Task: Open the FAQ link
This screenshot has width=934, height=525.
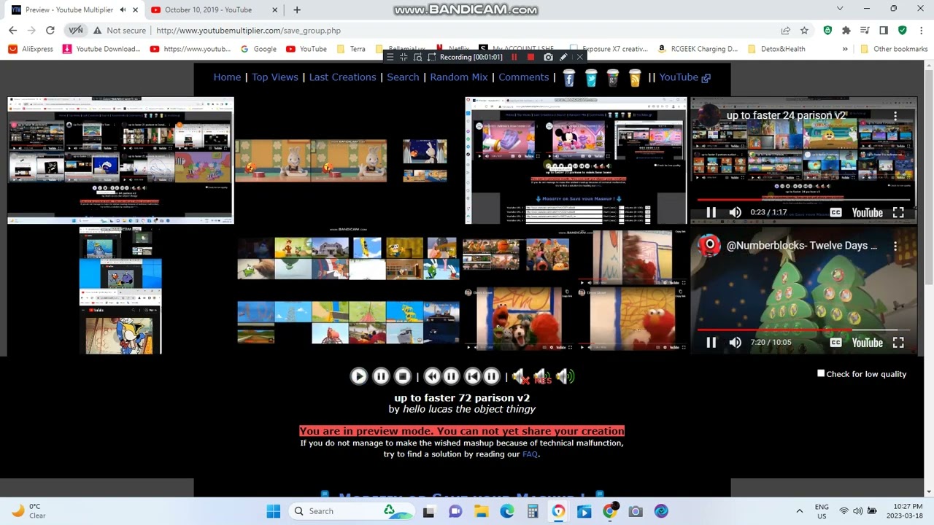Action: 530,454
